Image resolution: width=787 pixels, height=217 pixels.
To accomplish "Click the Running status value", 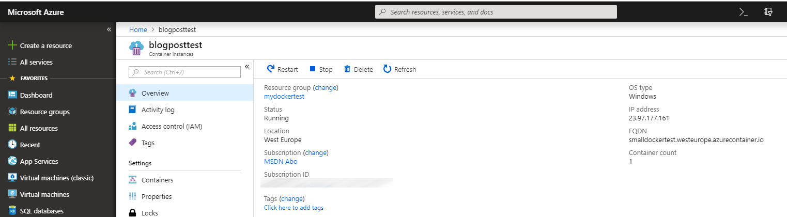I will coord(276,118).
